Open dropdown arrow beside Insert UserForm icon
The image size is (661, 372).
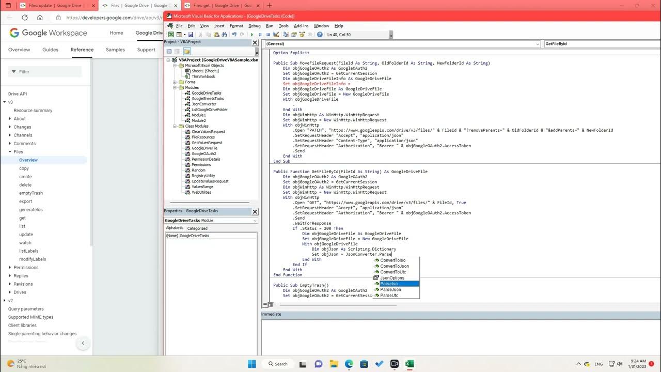tap(184, 35)
